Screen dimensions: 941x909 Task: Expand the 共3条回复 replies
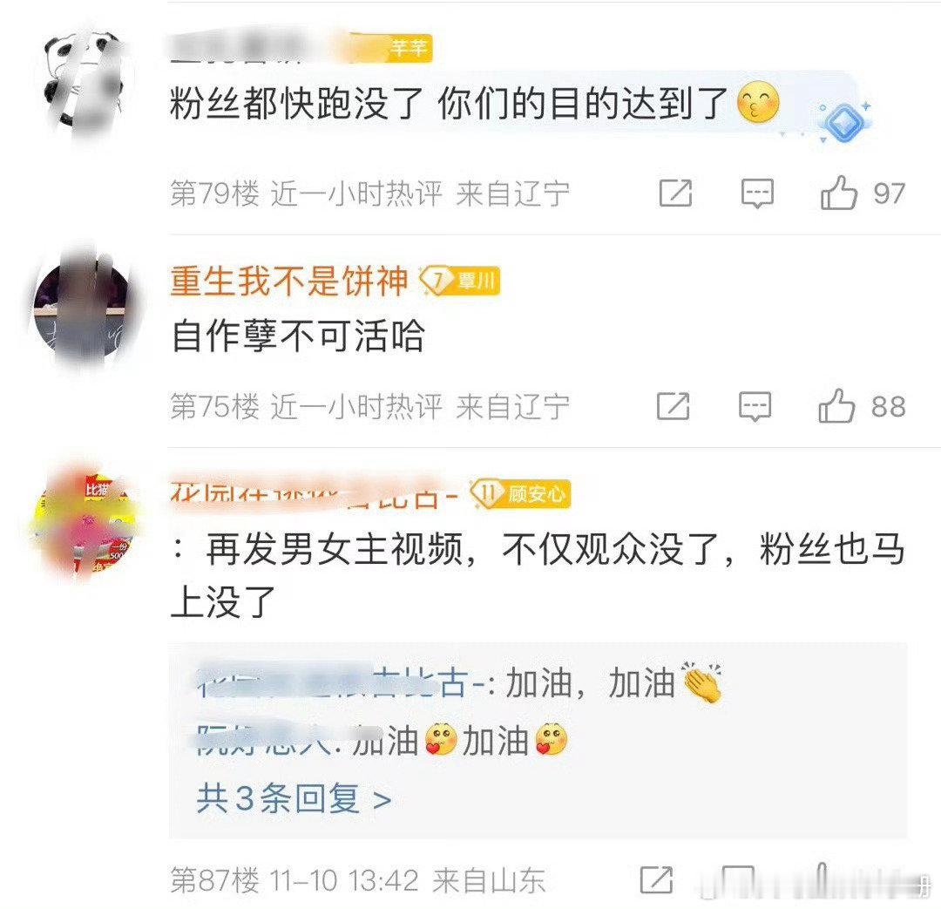[x=294, y=798]
